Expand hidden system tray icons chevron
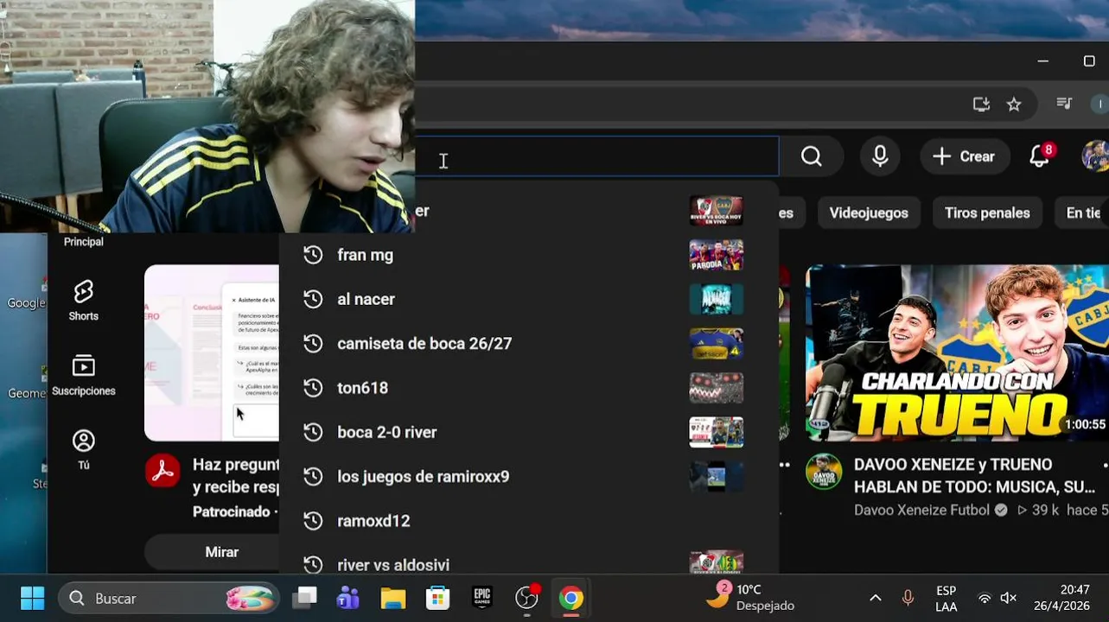 [876, 598]
